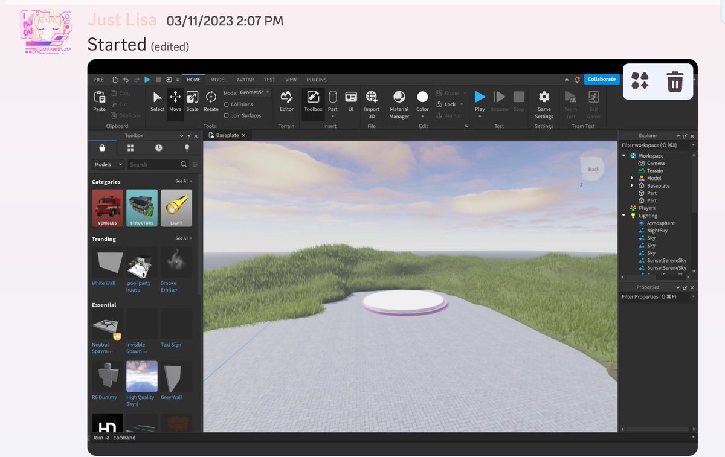
Task: Click See All next to Trending
Action: pos(184,238)
